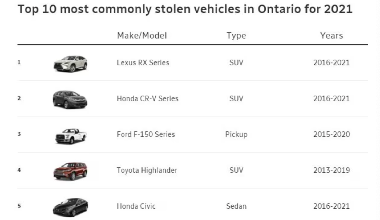This screenshot has width=380, height=220.
Task: Click the page title about stolen vehicles
Action: click(185, 9)
